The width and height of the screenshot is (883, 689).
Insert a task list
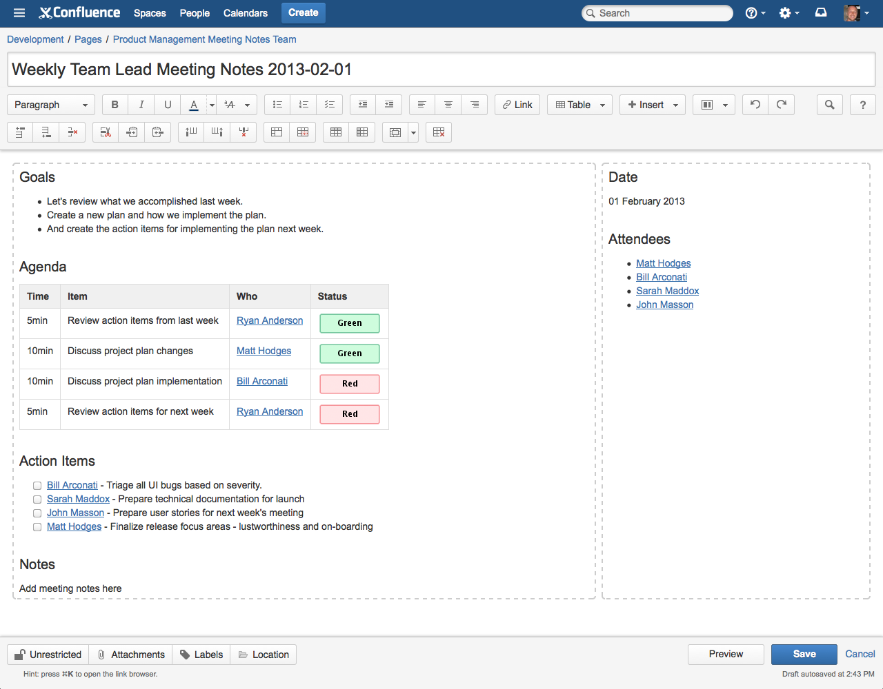(330, 105)
